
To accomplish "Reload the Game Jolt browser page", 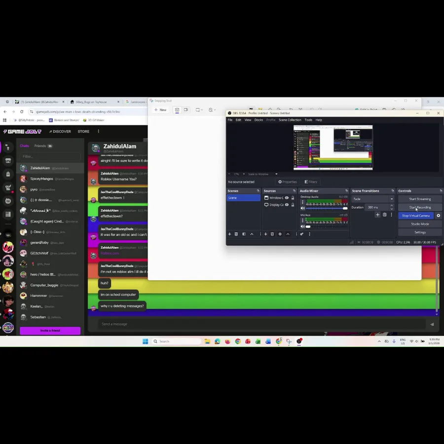I will [22, 111].
